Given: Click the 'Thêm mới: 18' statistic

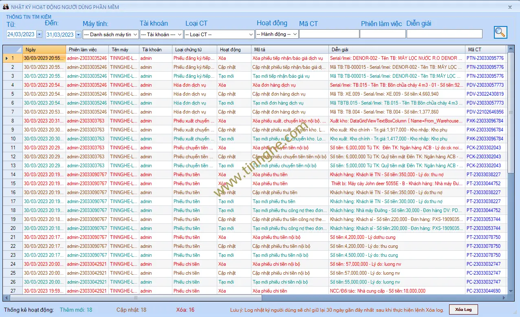Looking at the screenshot, I should click(76, 310).
